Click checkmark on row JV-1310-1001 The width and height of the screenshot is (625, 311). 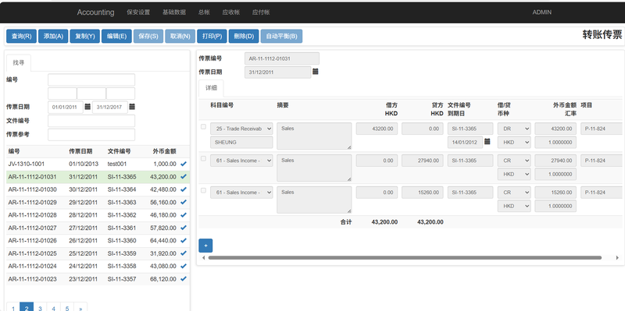[184, 164]
